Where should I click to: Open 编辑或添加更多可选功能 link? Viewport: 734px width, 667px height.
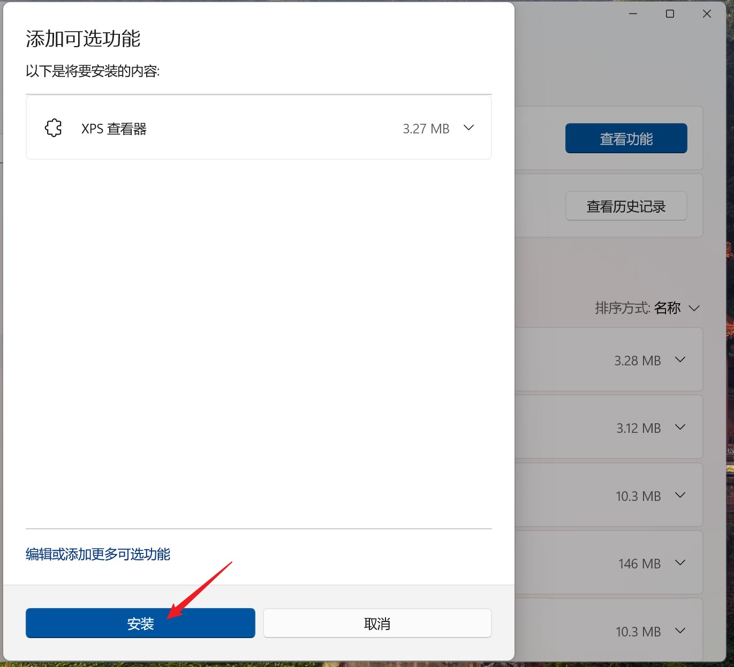(97, 554)
